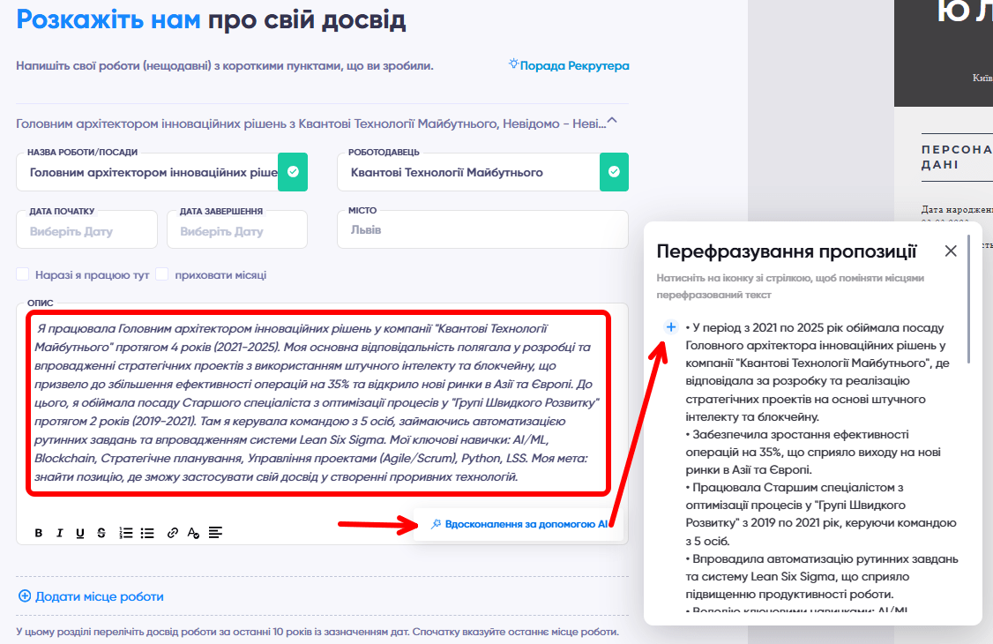Check the 'приховати місяці' checkbox
This screenshot has width=993, height=644.
(162, 274)
